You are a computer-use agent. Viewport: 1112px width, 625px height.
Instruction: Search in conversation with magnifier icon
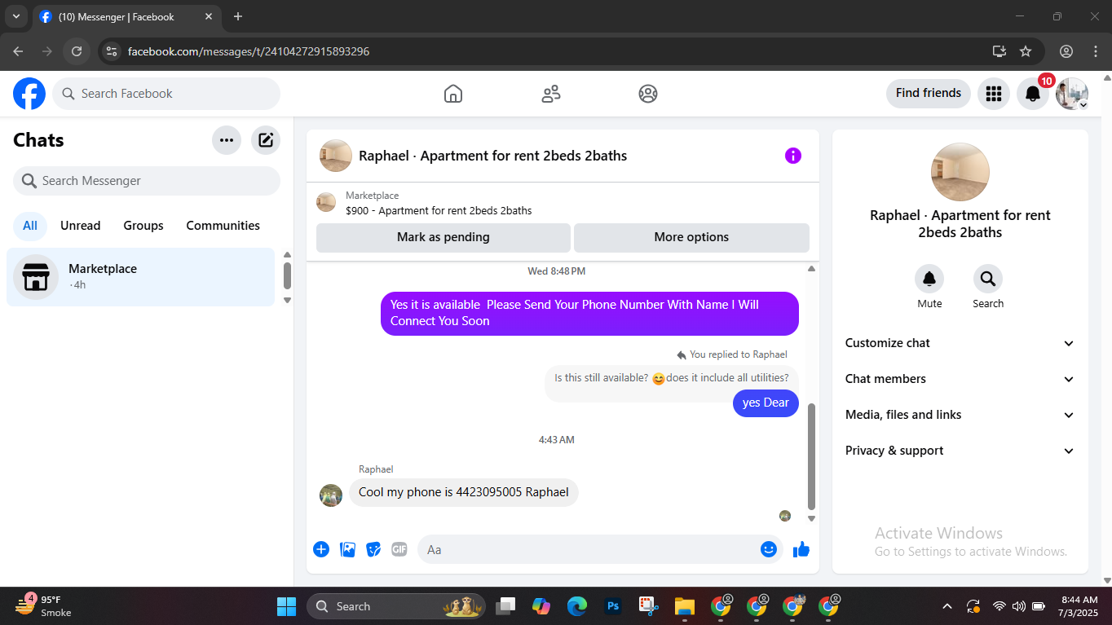click(x=988, y=279)
